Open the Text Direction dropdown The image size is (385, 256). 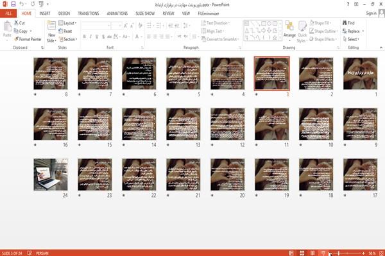[x=216, y=23]
